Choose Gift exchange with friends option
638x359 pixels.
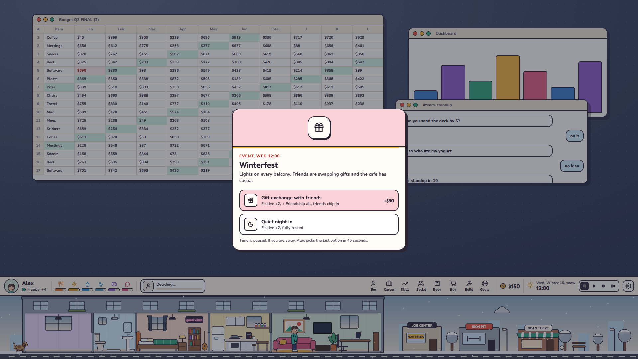319,200
